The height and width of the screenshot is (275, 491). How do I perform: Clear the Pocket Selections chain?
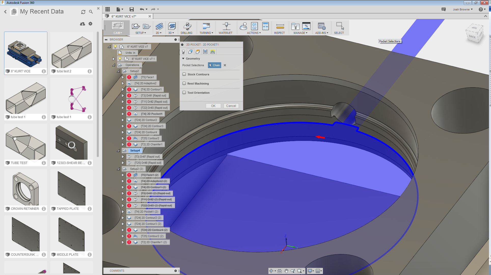(225, 65)
